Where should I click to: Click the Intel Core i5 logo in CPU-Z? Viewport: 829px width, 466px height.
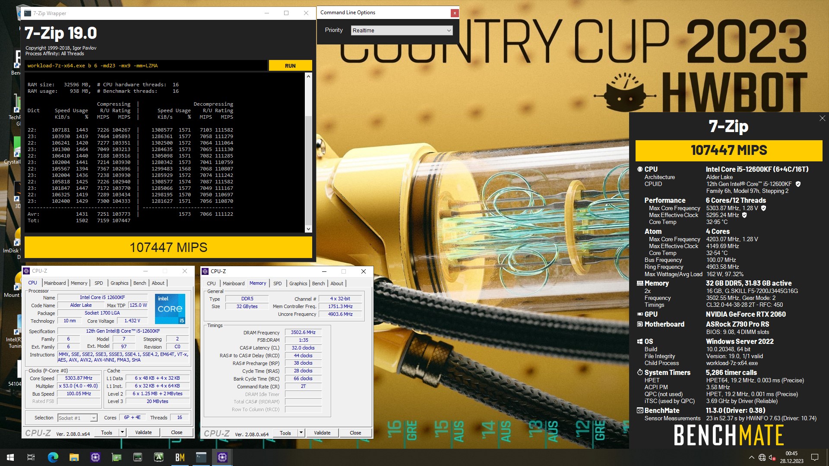pos(170,309)
